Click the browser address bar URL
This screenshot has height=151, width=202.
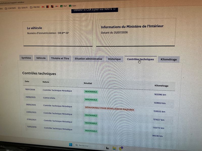coord(12,3)
